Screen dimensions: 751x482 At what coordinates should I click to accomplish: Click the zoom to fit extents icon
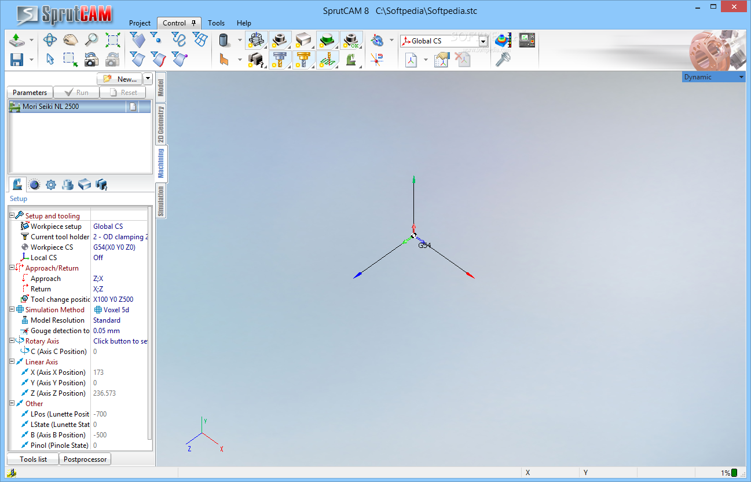click(x=112, y=40)
